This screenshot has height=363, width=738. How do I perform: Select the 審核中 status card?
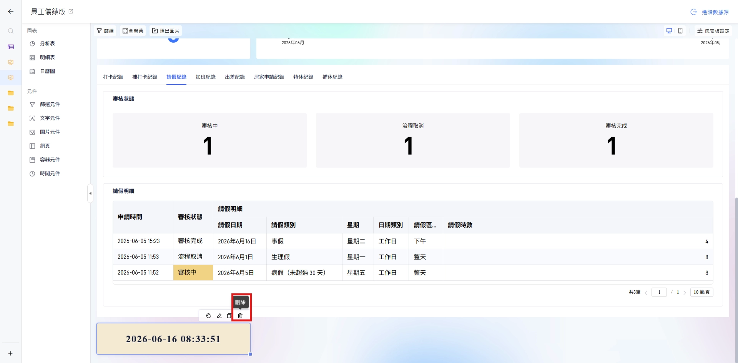coord(209,140)
